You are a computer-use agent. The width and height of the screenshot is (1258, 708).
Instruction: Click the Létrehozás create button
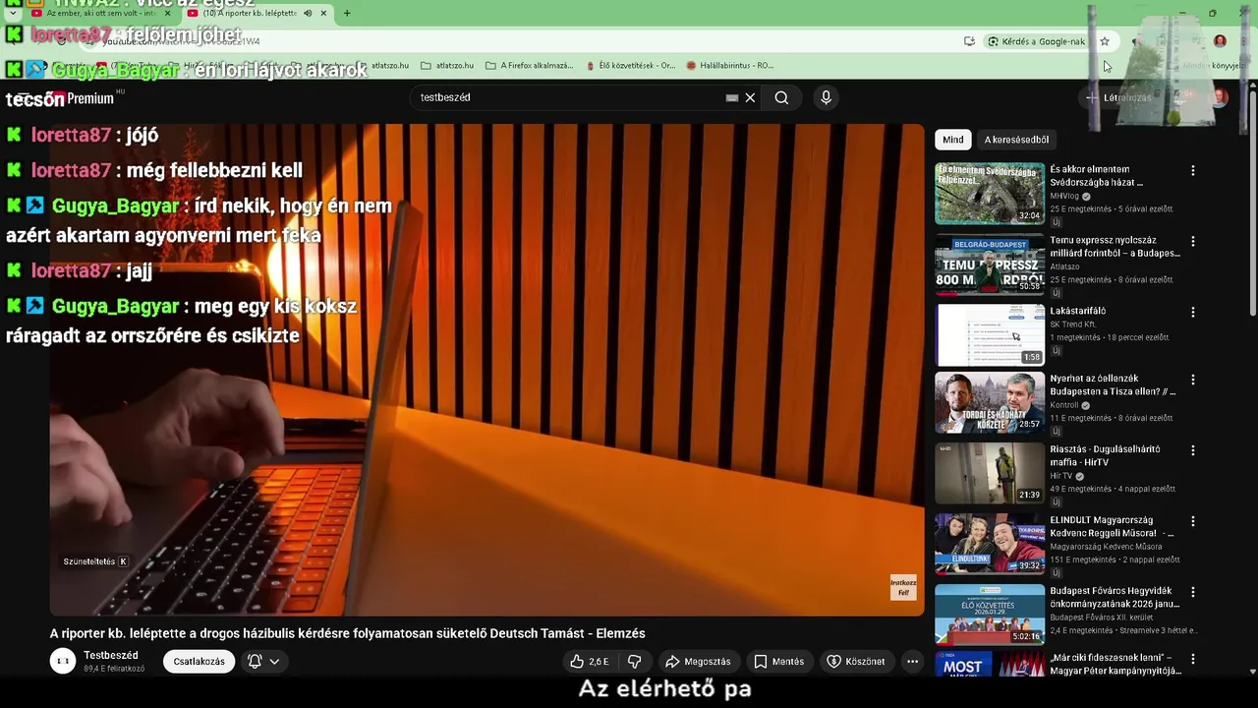click(1118, 97)
